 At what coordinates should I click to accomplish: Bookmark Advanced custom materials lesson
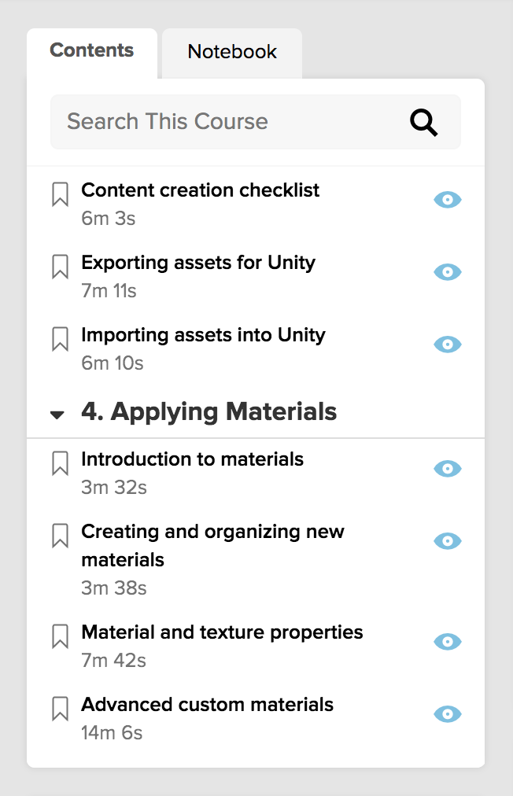[60, 709]
